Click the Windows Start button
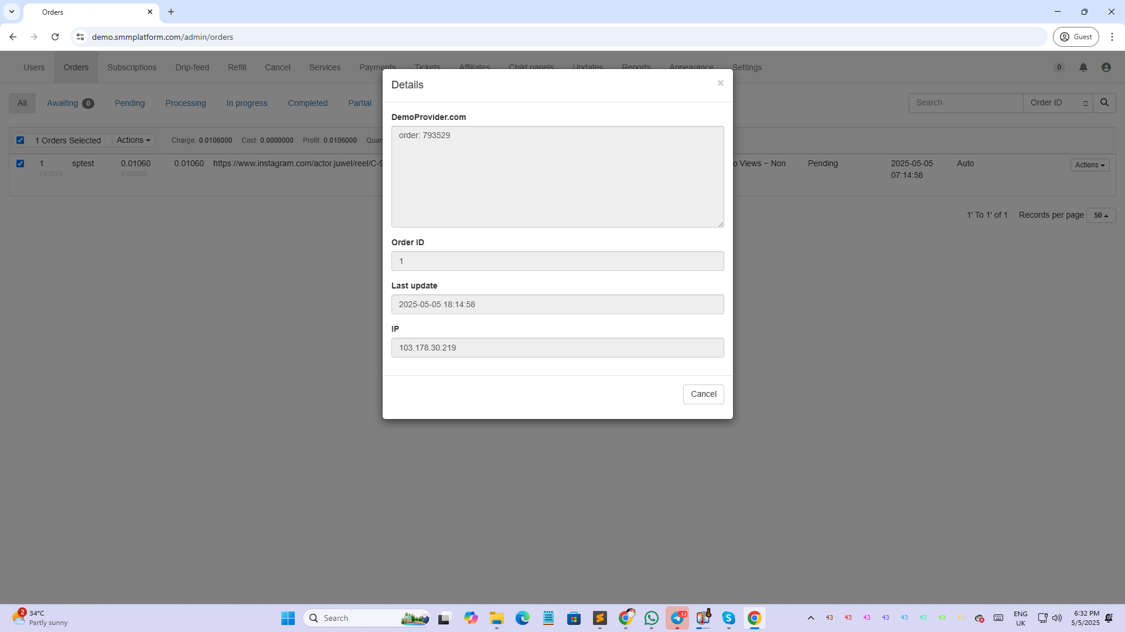This screenshot has height=632, width=1125. pos(288,618)
